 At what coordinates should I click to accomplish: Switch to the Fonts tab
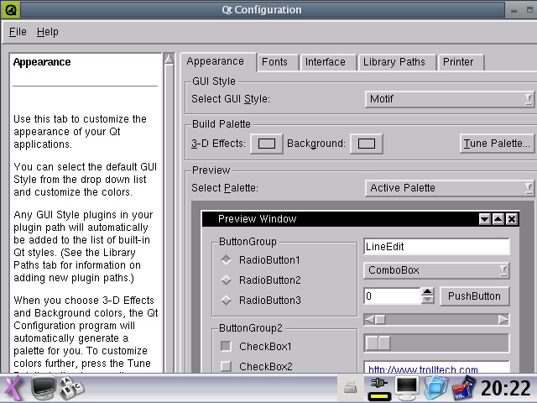pyautogui.click(x=274, y=61)
